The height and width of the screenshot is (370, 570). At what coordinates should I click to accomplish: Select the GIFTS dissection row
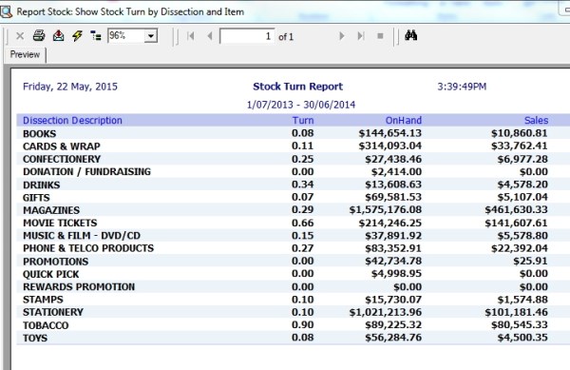(x=293, y=197)
